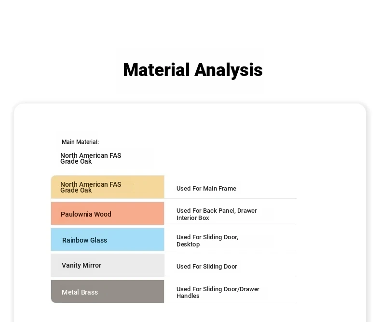The height and width of the screenshot is (322, 381).
Task: Click the Used For Sliding Door description
Action: [x=206, y=266]
